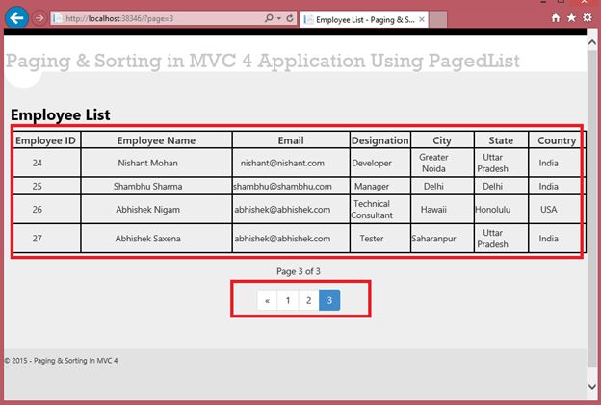Click the vertical scrollbar track
This screenshot has height=405, width=601.
tap(592, 215)
